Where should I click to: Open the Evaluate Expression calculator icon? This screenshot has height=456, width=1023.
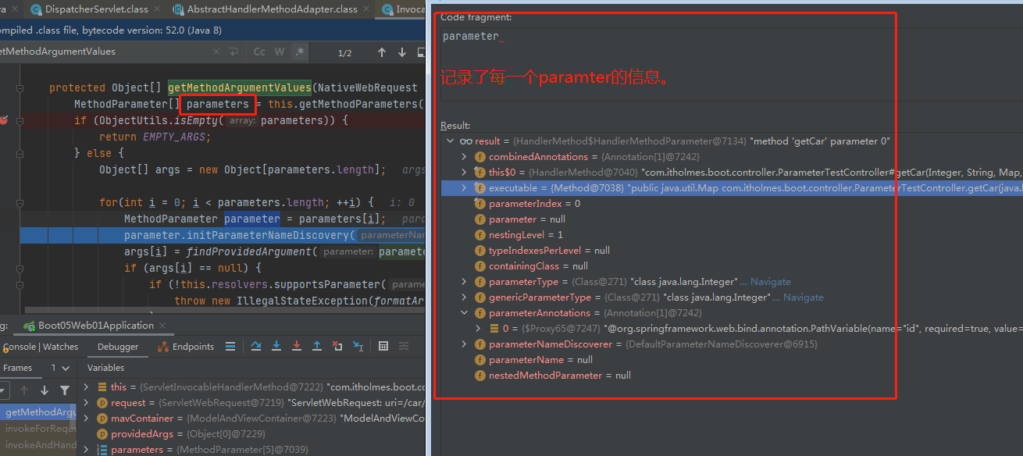[x=383, y=346]
